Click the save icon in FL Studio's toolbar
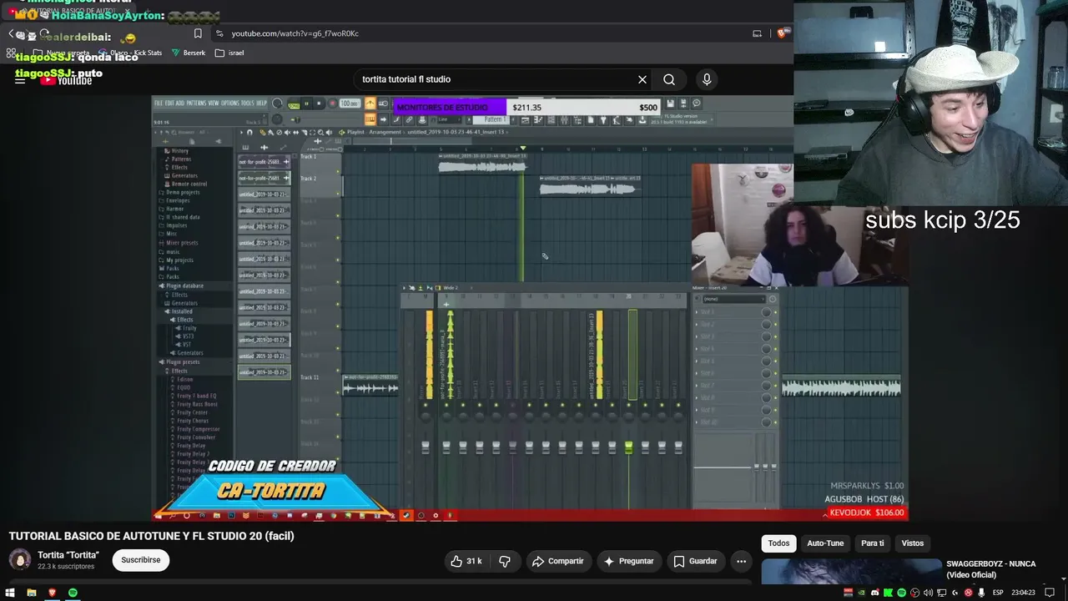Viewport: 1068px width, 601px height. pos(670,104)
